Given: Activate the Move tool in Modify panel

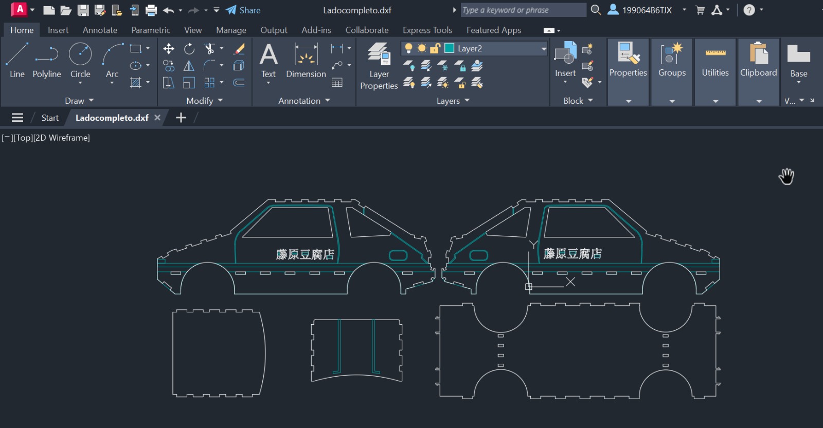Looking at the screenshot, I should [168, 49].
